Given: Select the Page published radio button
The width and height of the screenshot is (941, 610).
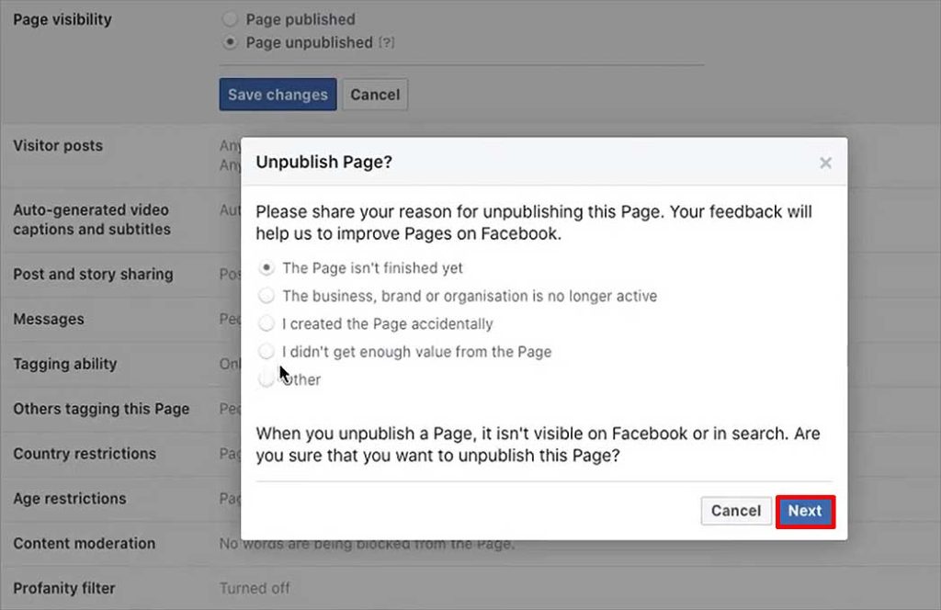Looking at the screenshot, I should point(230,19).
